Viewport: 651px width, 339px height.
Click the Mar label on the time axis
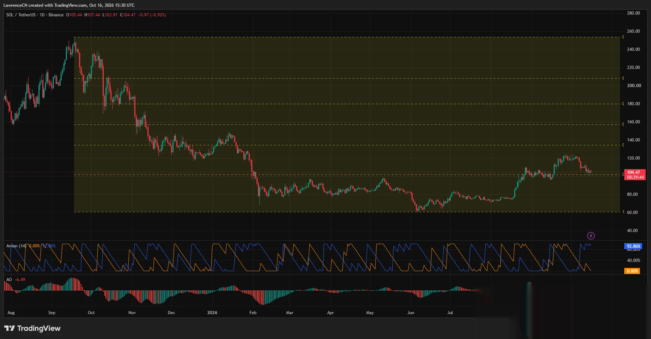(290, 313)
